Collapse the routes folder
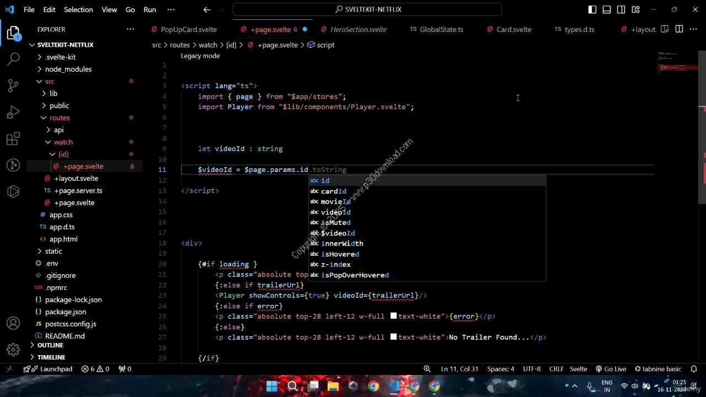 [60, 117]
